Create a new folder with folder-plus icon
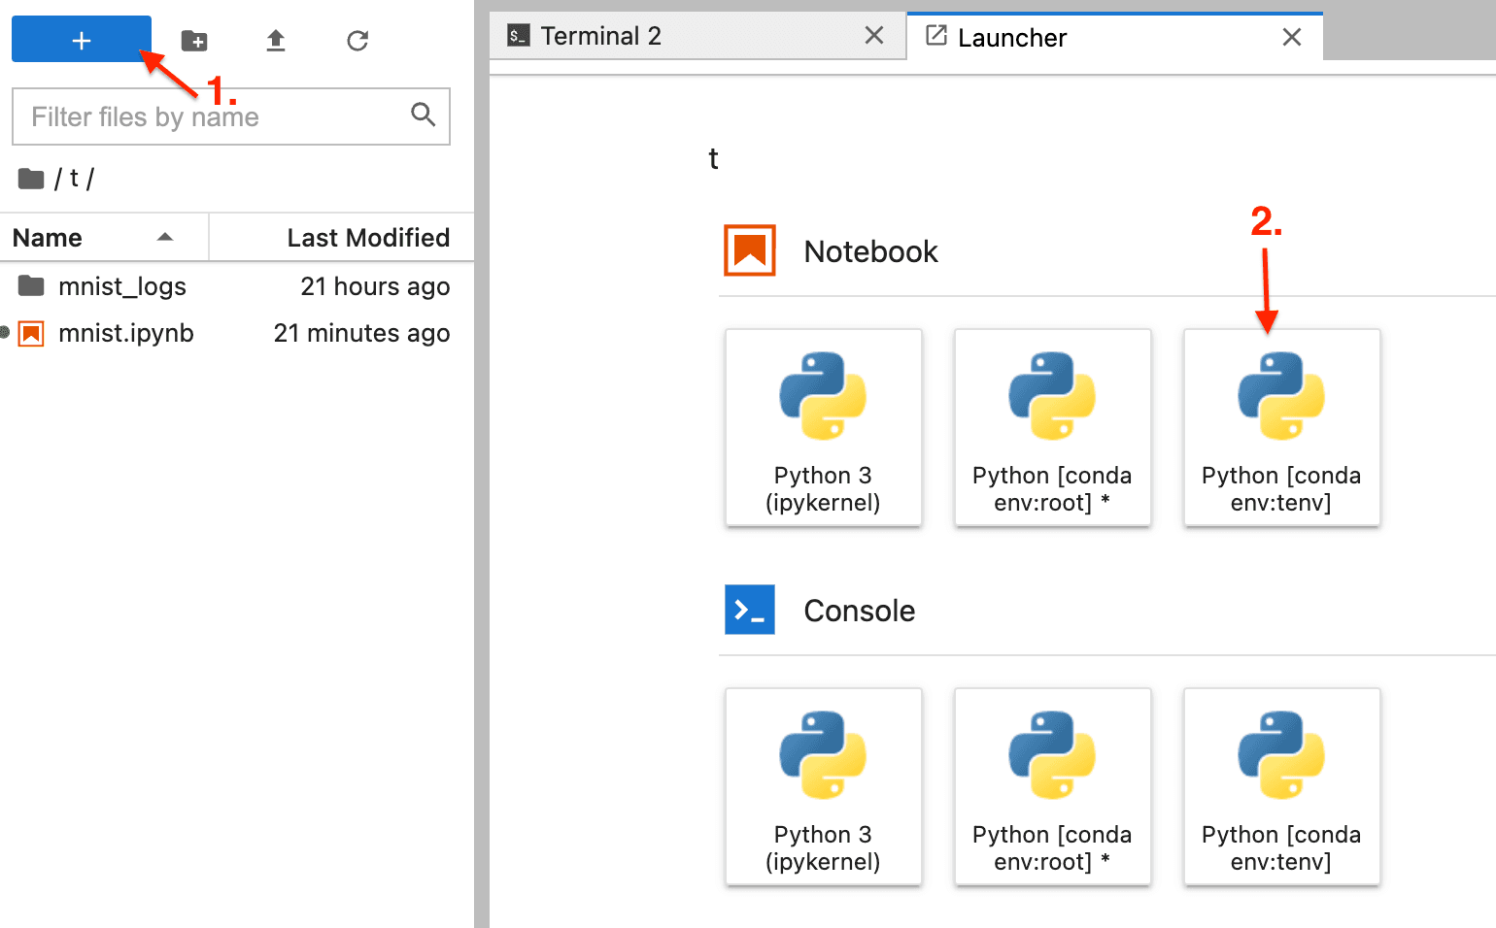Image resolution: width=1496 pixels, height=928 pixels. [x=194, y=41]
